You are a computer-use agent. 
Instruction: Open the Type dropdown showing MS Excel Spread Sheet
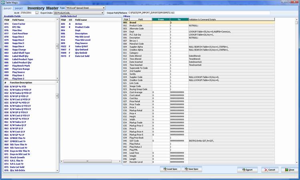[86, 8]
